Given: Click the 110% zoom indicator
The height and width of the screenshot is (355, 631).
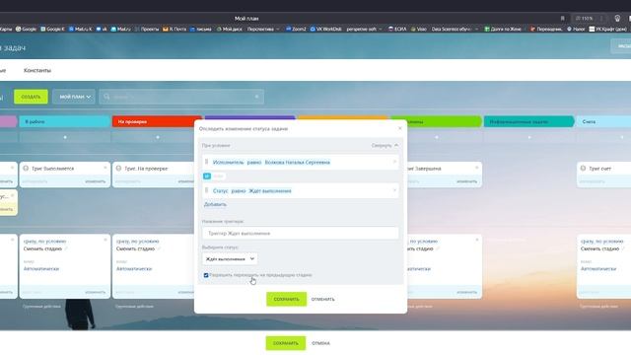Looking at the screenshot, I should coord(585,18).
